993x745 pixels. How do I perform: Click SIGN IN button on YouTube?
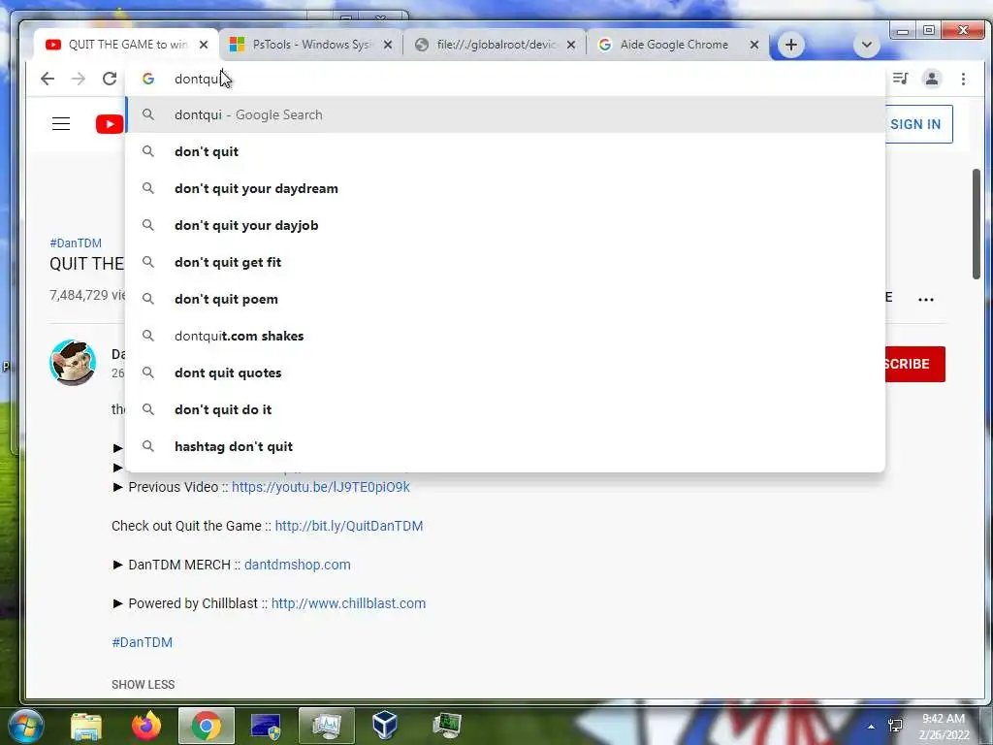pos(917,124)
